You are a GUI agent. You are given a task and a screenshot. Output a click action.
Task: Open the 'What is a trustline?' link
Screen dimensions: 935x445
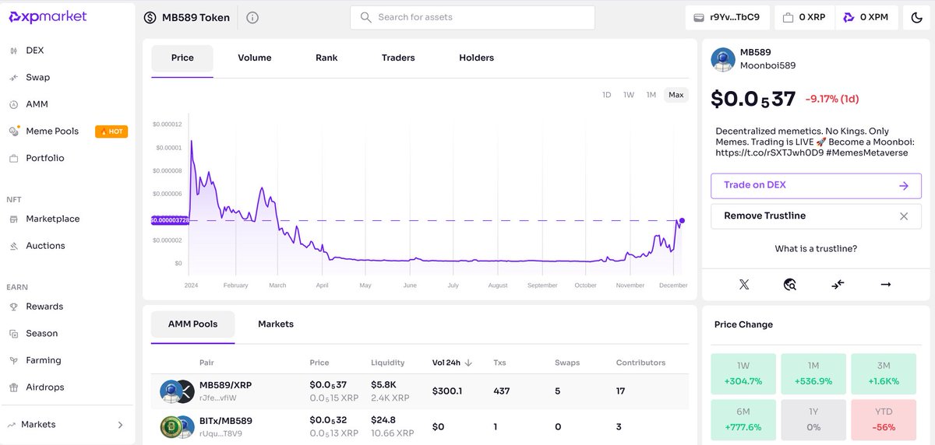pos(816,249)
